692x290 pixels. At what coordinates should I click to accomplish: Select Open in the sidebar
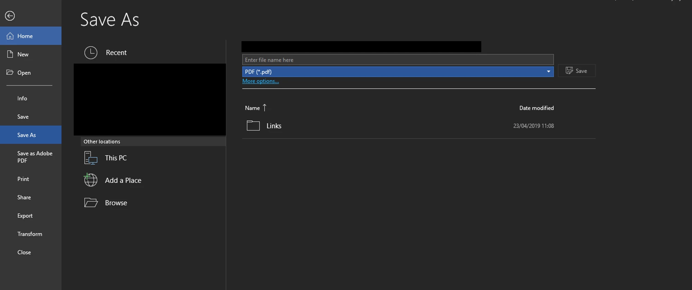31,73
